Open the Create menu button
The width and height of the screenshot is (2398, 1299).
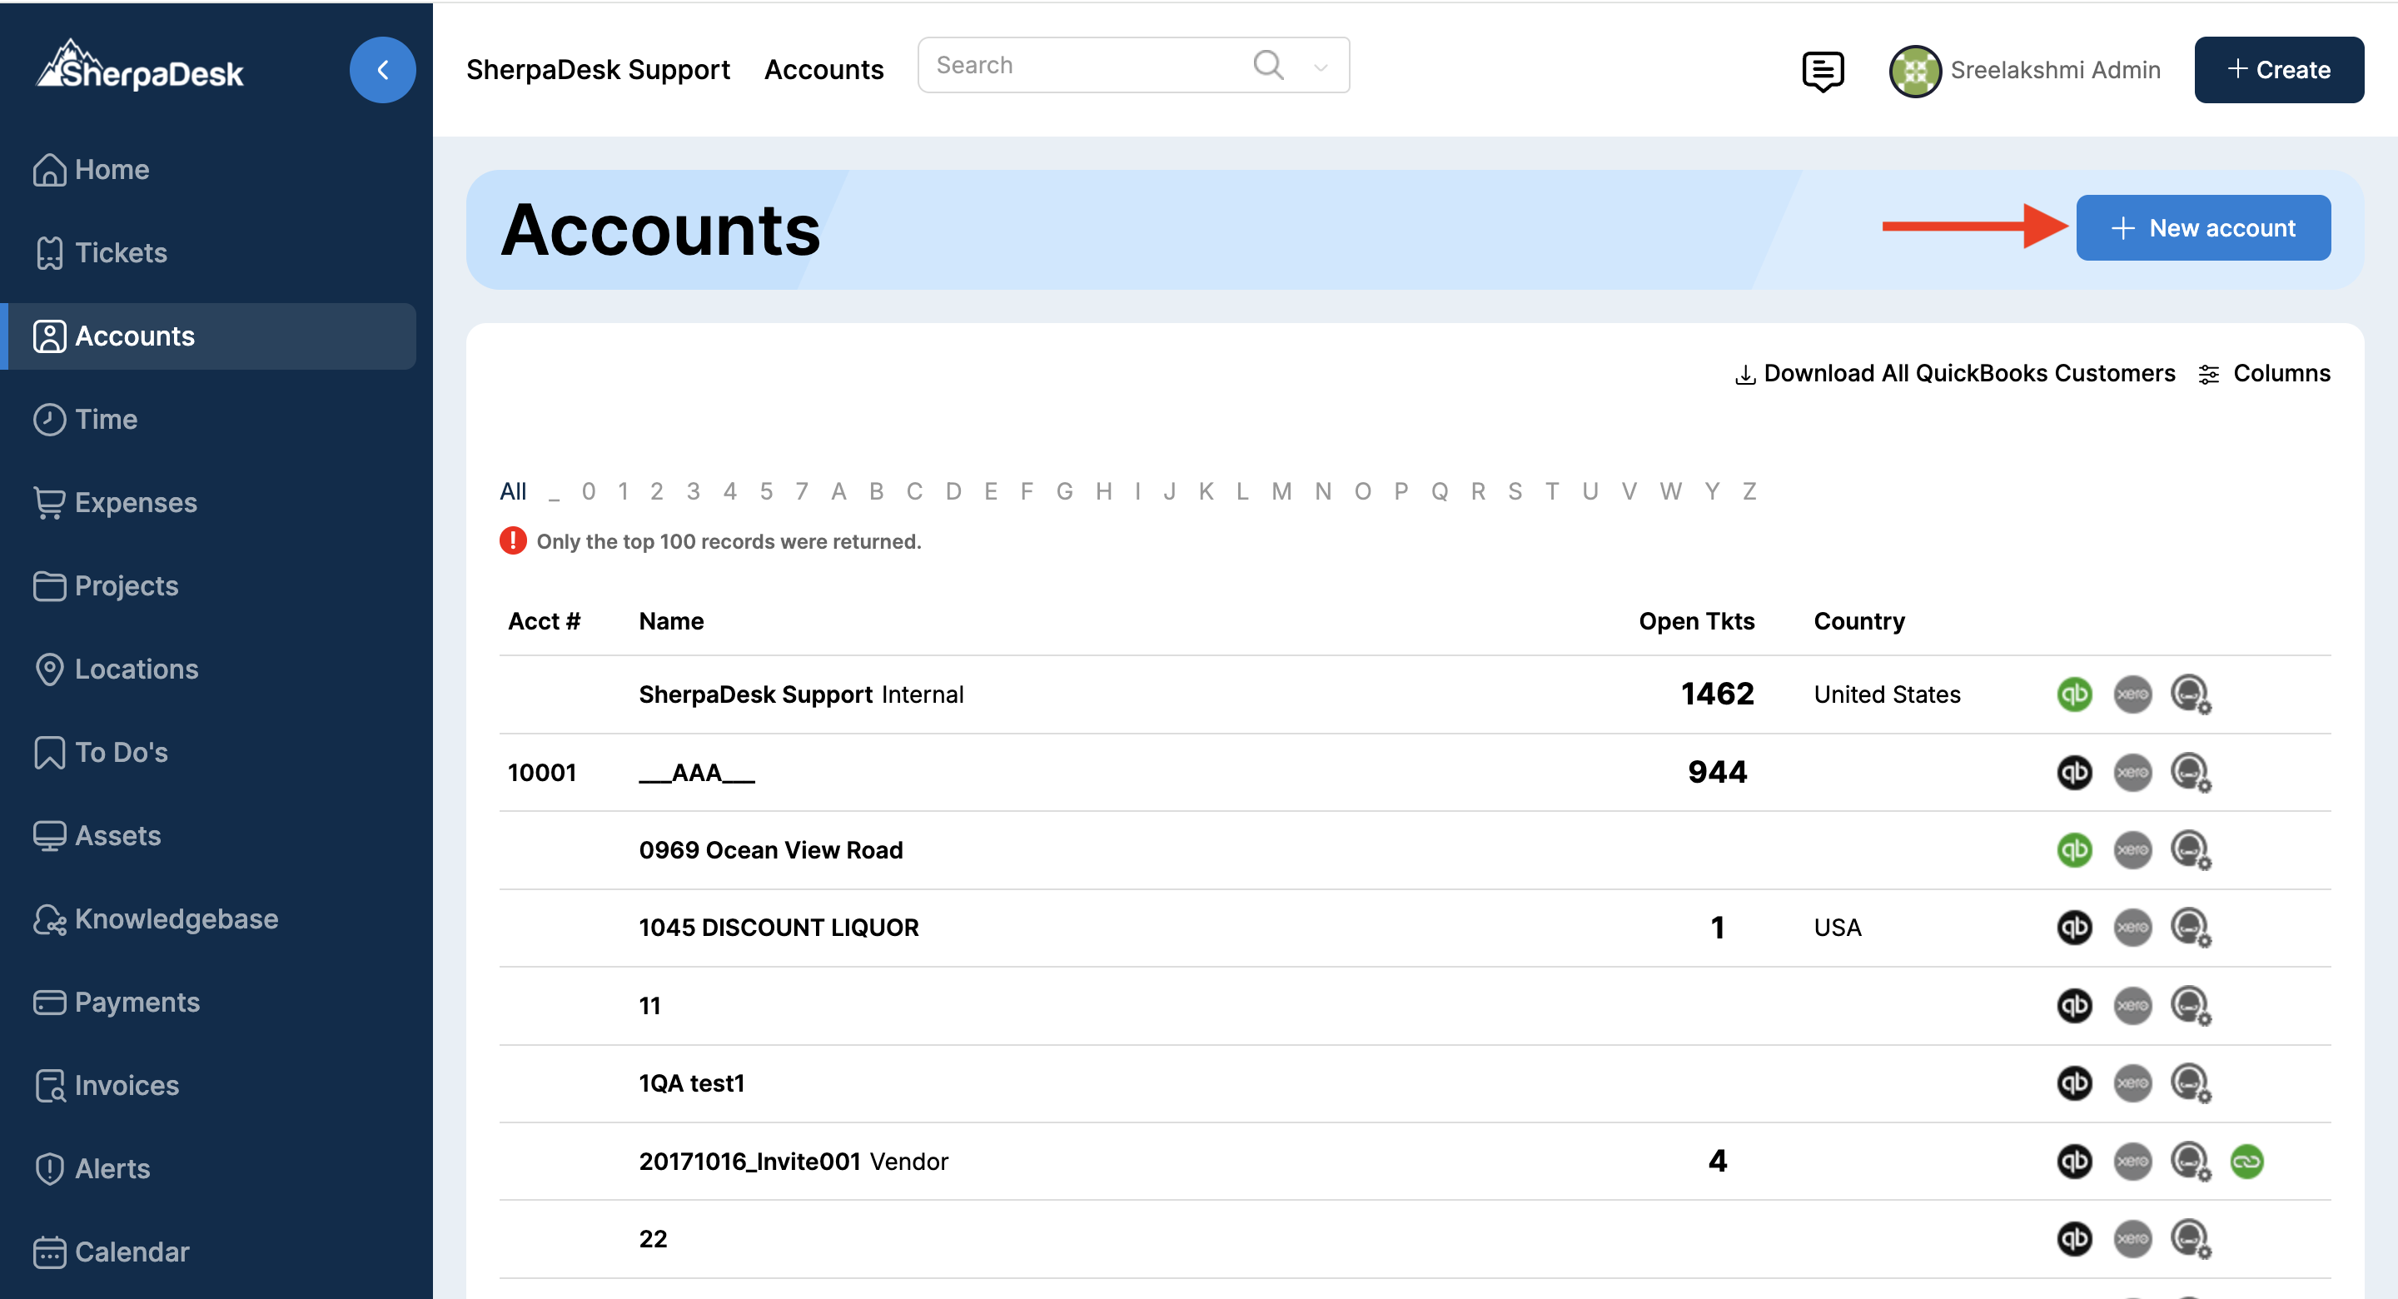2278,70
